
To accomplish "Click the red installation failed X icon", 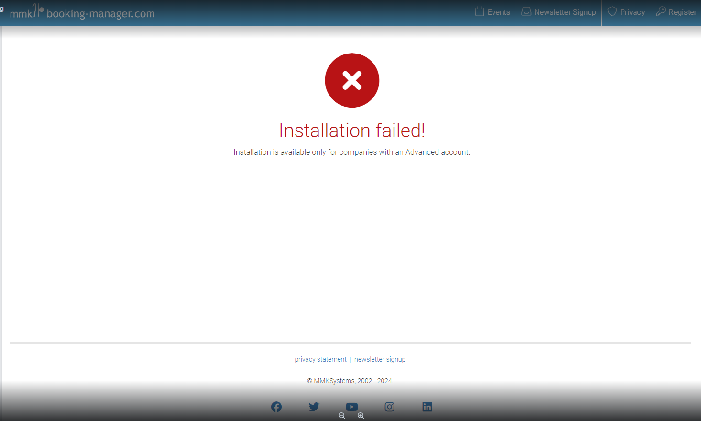I will 352,80.
